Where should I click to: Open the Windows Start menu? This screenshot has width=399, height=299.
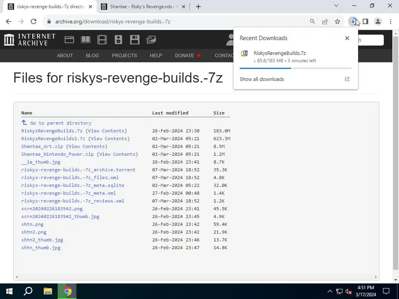[9, 291]
